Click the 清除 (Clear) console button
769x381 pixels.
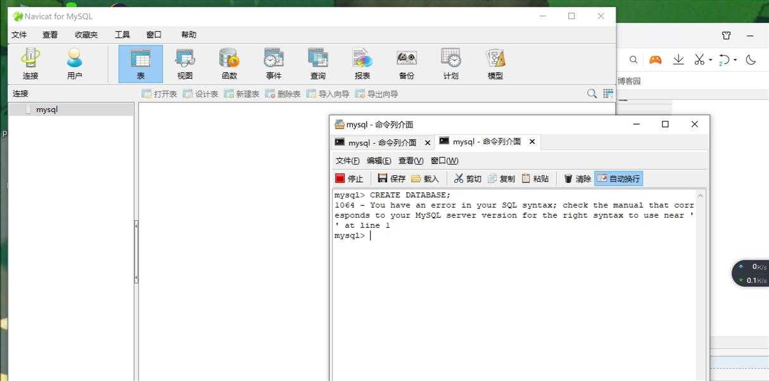(577, 178)
